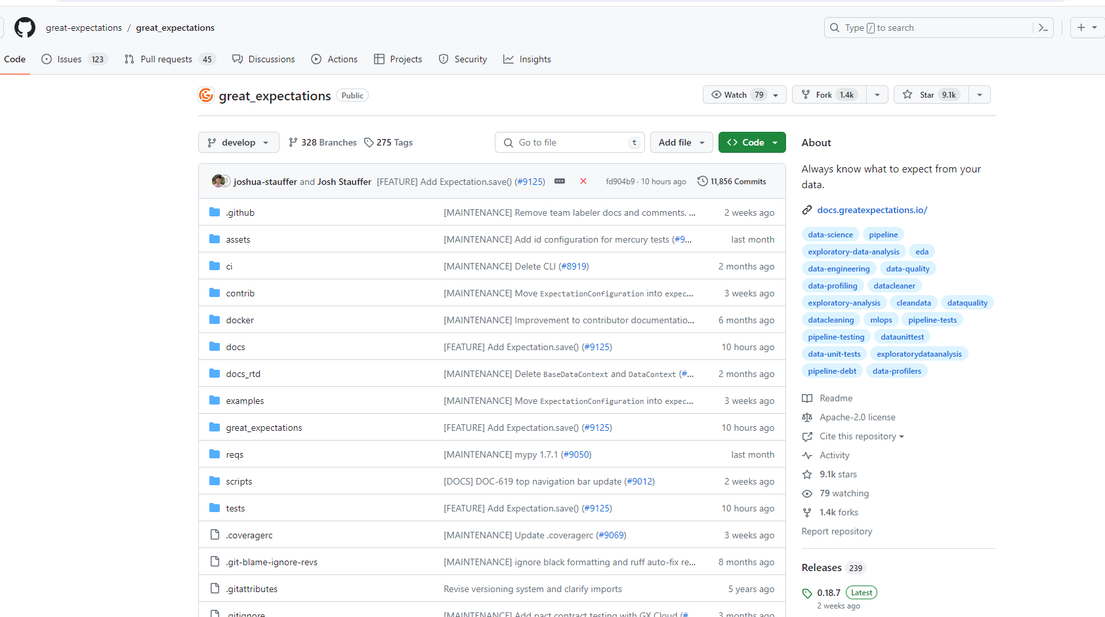Viewport: 1105px width, 617px height.
Task: Open the great_expectations folder
Action: (x=264, y=428)
